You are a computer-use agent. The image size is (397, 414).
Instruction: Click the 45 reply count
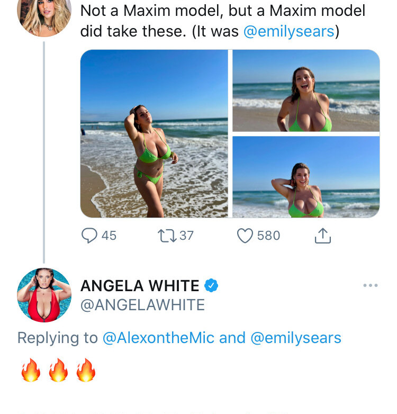pos(109,236)
